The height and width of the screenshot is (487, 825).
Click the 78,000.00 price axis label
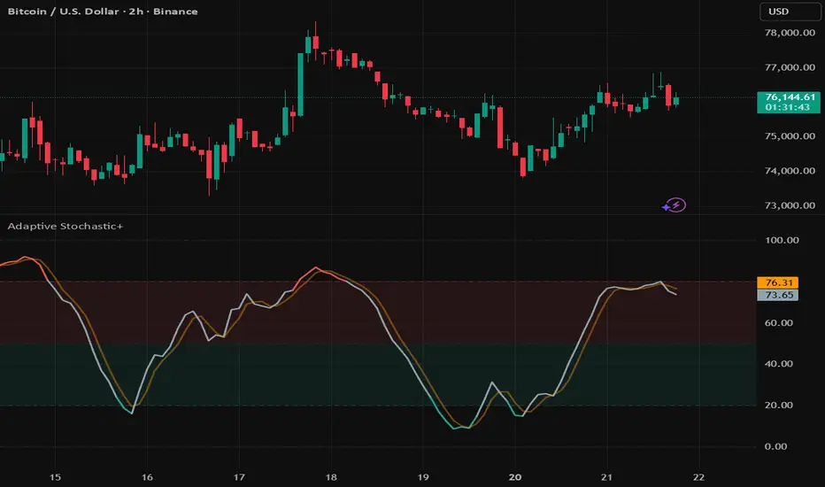coord(790,33)
